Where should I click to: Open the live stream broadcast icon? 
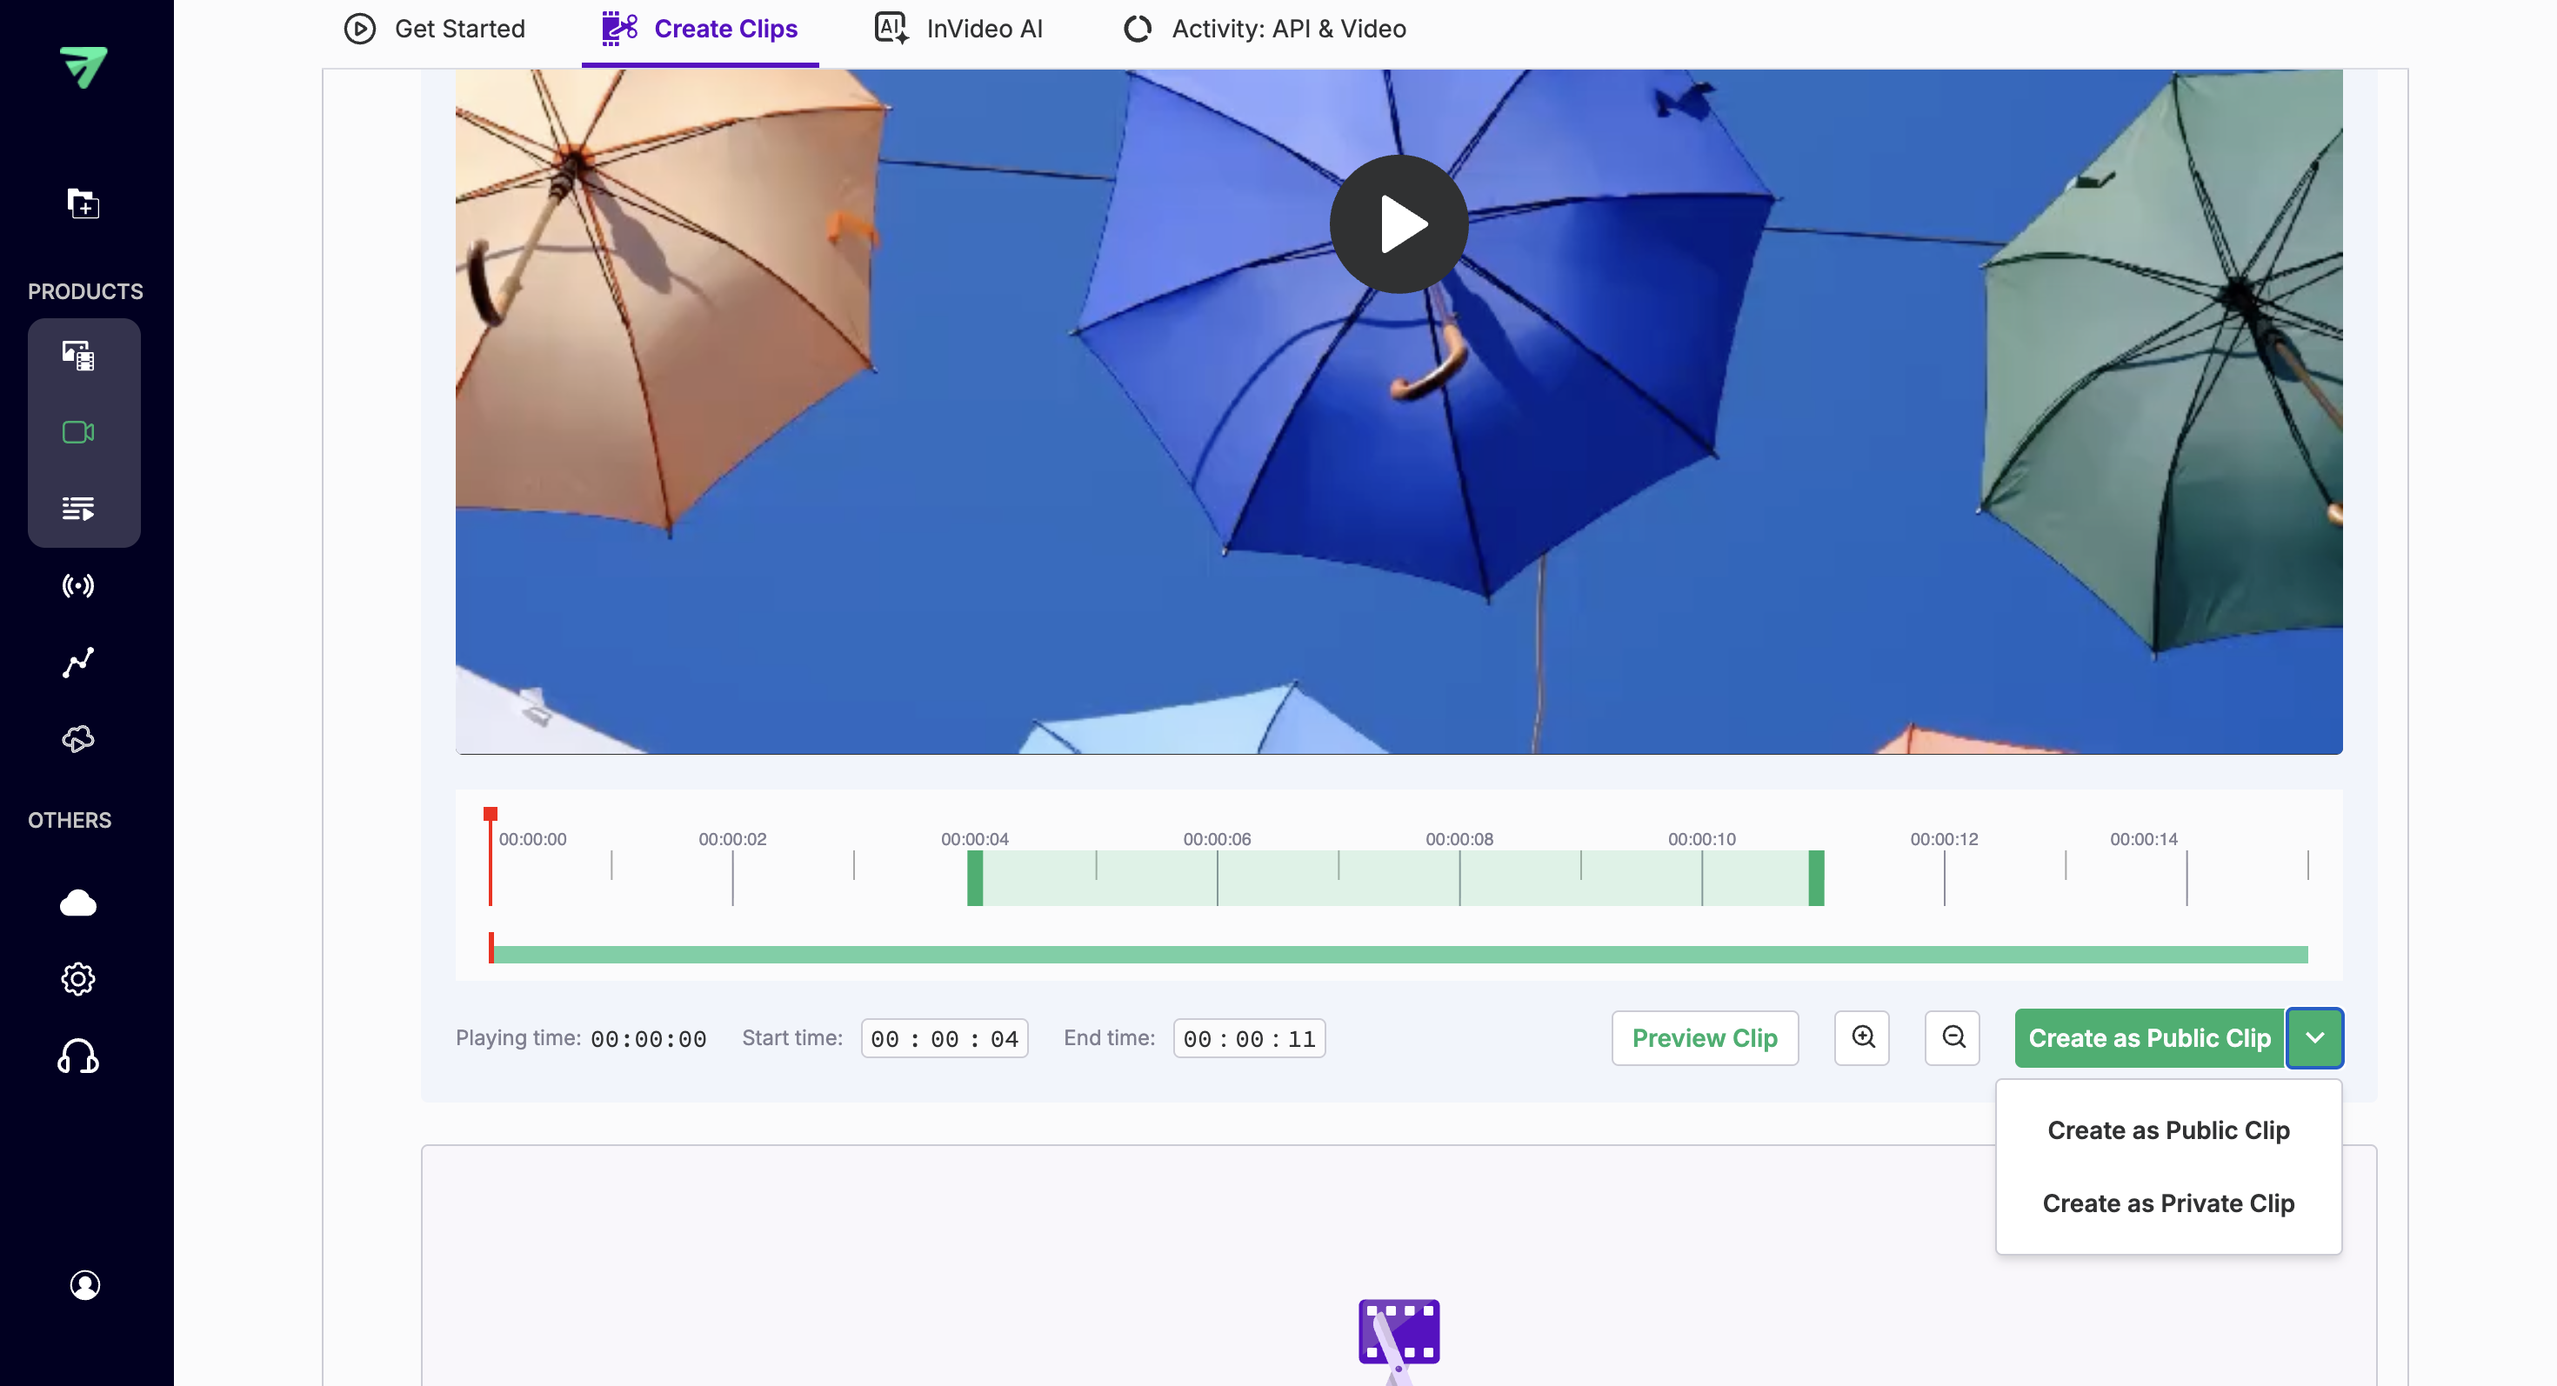[x=78, y=585]
